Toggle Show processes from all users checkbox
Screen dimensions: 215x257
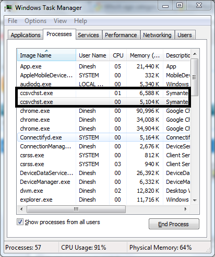[20, 222]
